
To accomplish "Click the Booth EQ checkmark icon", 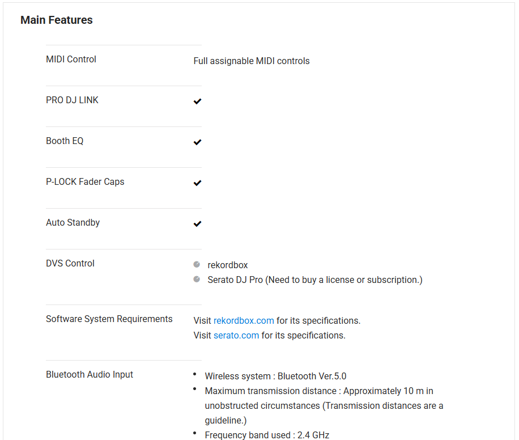I will 197,142.
